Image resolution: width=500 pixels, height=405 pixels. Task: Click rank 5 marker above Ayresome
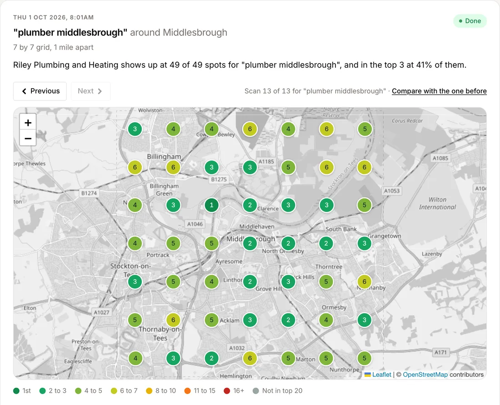click(211, 243)
